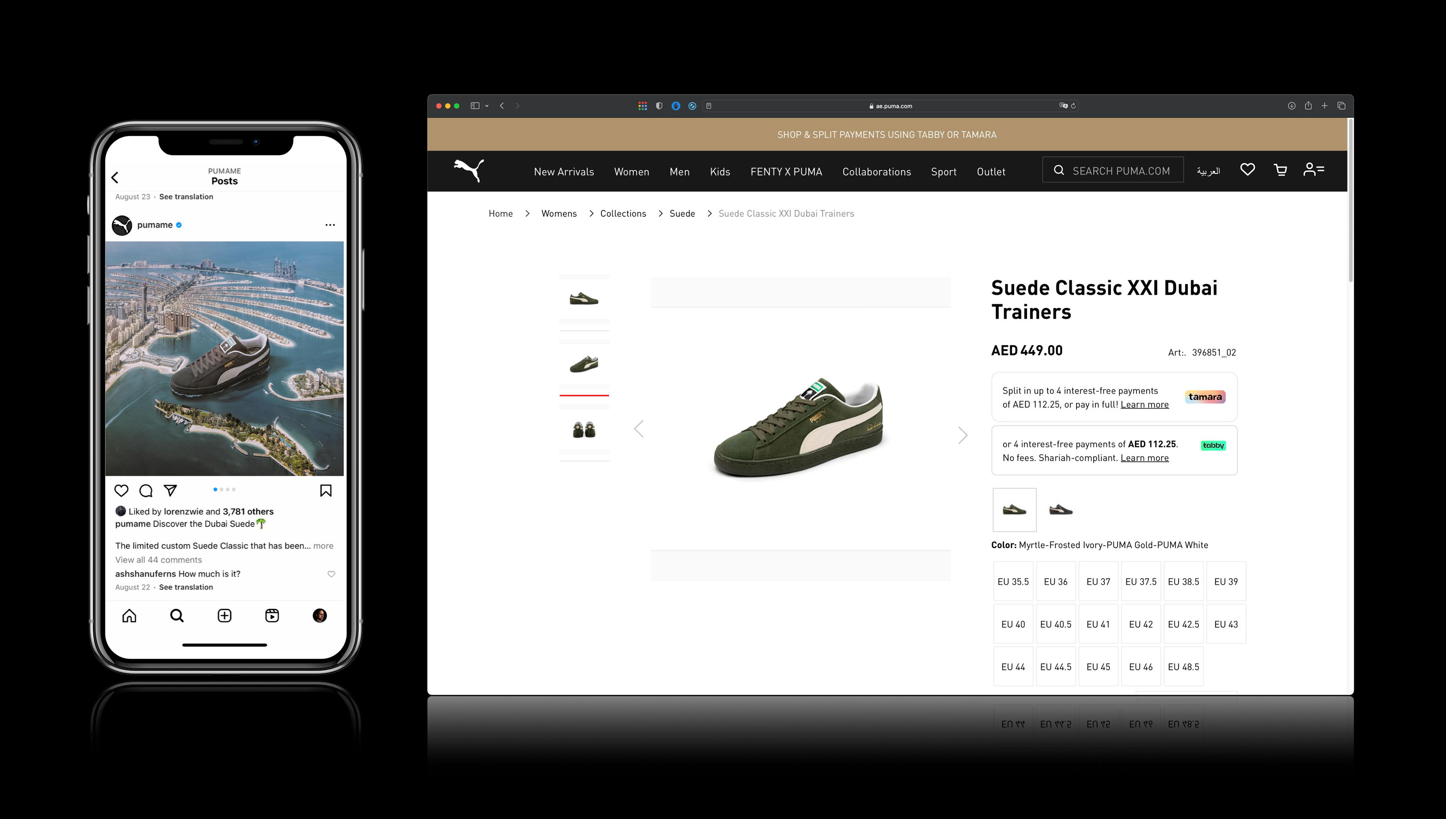Go to Suede breadcrumb
The width and height of the screenshot is (1446, 819).
click(682, 214)
